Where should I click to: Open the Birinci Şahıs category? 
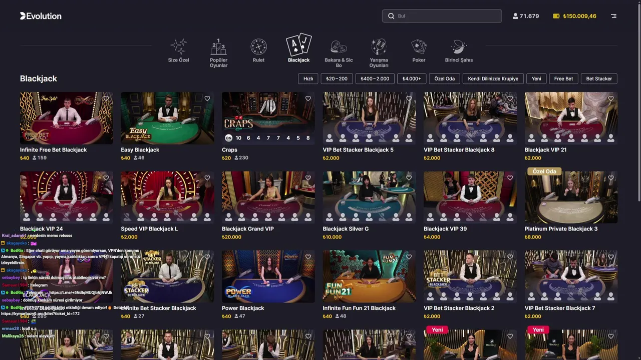459,50
